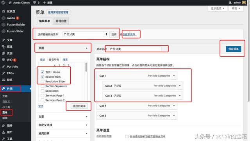Screen dimensions: 250x141
Task: Open the 主题 submenu item in sidebar
Action: [5, 96]
